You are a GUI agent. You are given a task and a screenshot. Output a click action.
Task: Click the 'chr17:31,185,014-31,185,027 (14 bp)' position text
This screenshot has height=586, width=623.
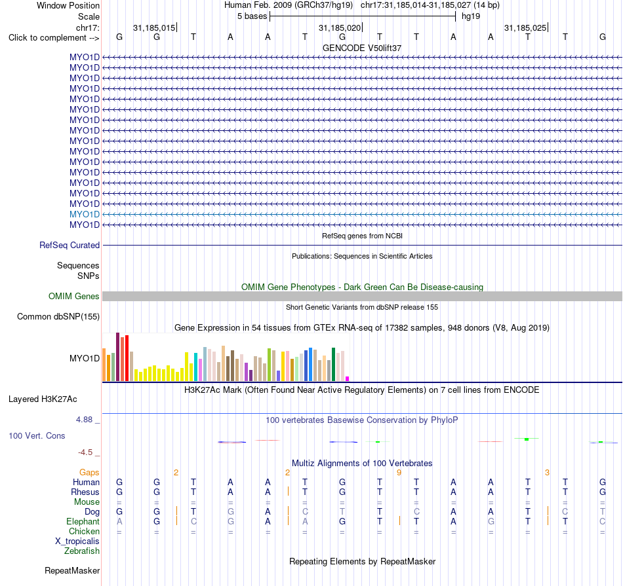tap(430, 5)
